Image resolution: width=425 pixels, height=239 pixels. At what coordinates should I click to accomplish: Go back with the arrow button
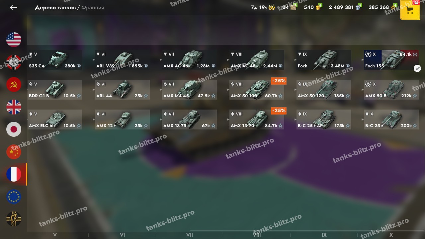point(14,7)
